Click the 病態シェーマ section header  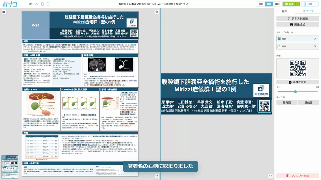41,90
